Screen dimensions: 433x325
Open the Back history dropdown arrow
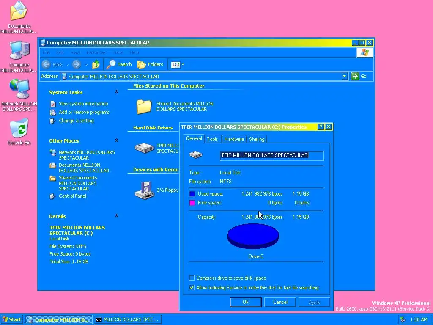67,65
